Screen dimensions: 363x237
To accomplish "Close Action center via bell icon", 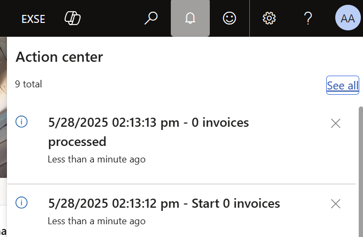I will pos(190,18).
